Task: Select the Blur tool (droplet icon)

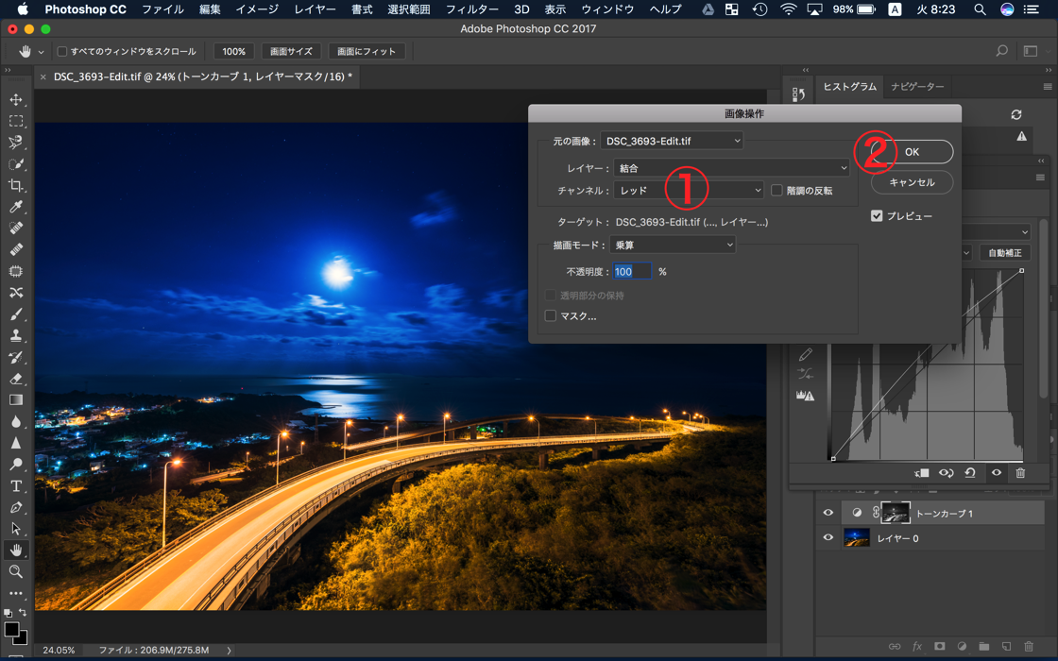Action: (16, 421)
